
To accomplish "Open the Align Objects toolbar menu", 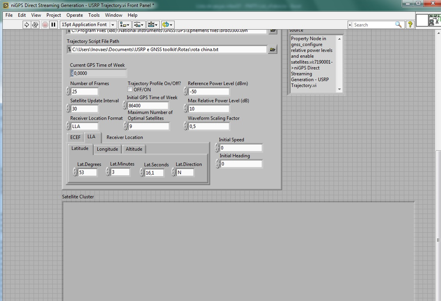I will 124,25.
